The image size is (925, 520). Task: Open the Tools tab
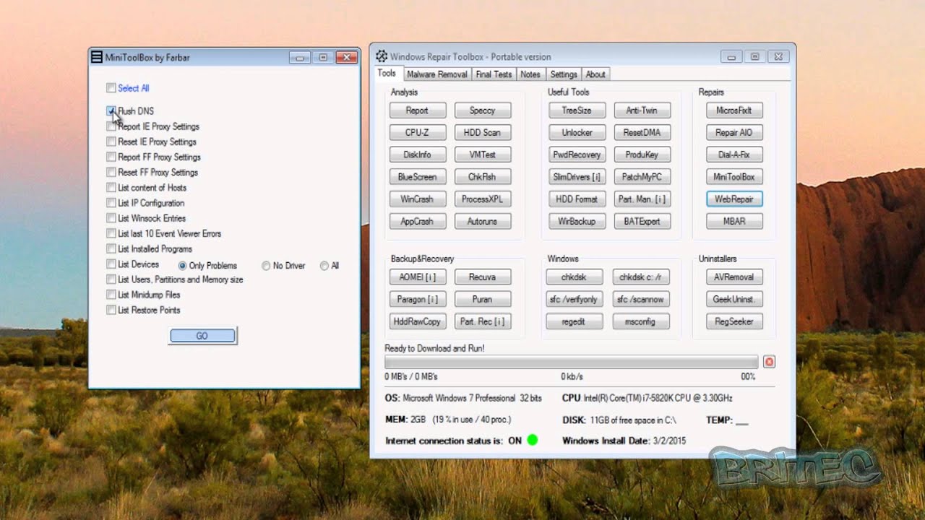point(387,73)
